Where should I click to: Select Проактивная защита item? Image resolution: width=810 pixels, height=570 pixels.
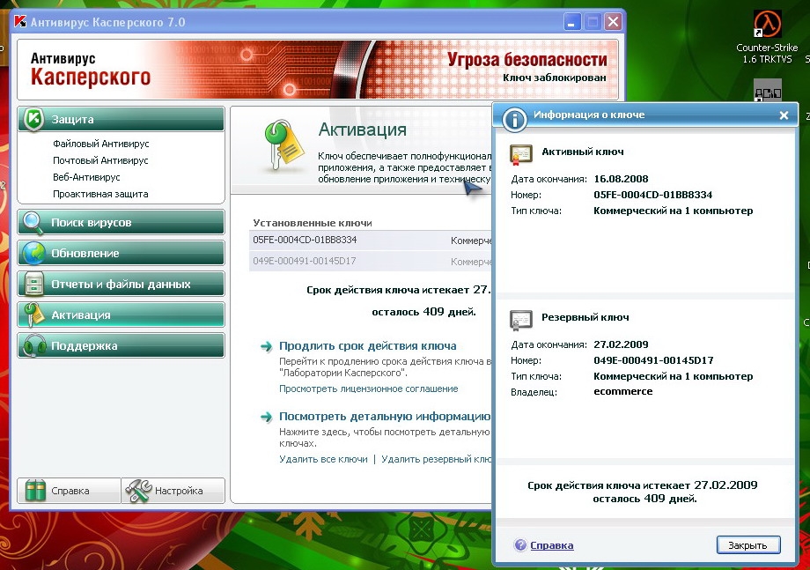[x=100, y=194]
